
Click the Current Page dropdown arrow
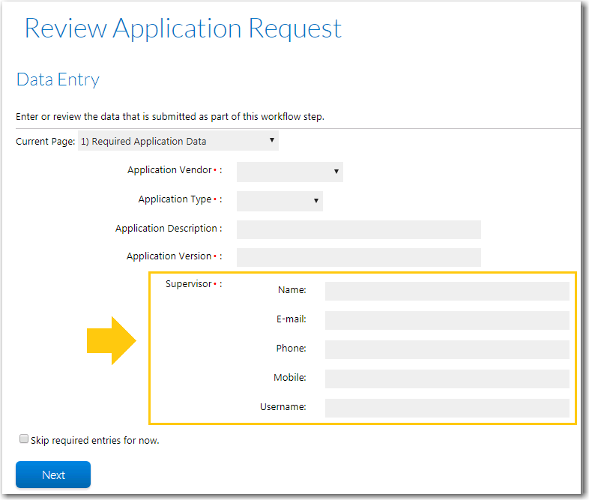click(x=271, y=140)
